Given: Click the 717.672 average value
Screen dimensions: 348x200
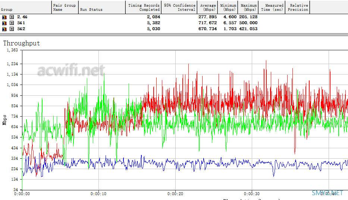Looking at the screenshot, I should click(x=207, y=23).
